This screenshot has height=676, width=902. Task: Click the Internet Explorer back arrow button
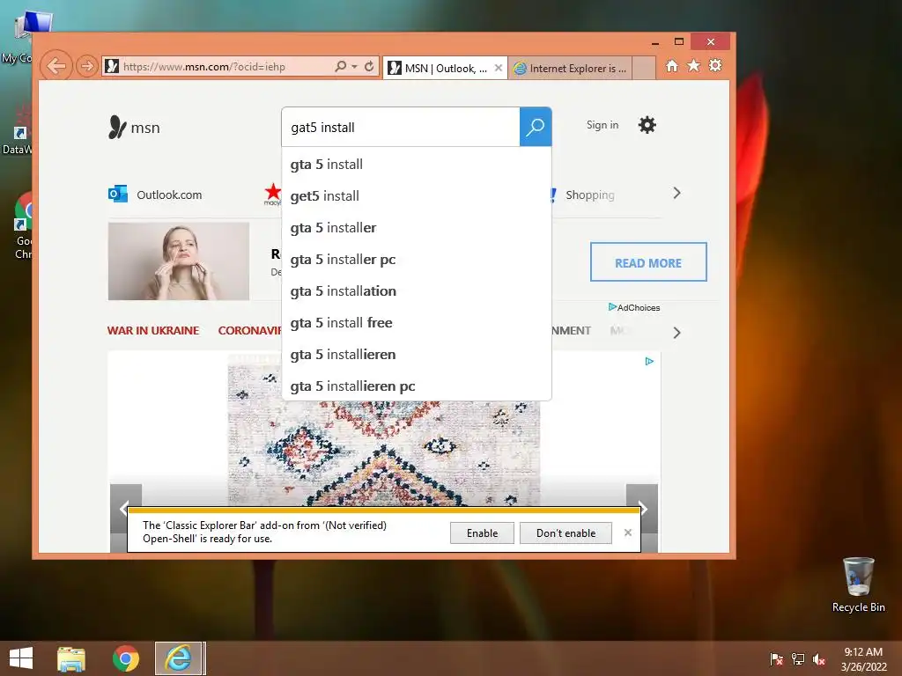(x=55, y=66)
